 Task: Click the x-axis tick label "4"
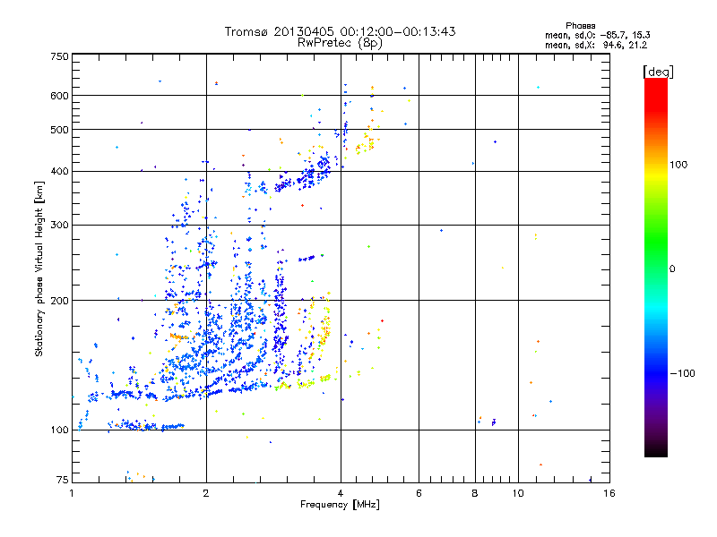tap(341, 493)
